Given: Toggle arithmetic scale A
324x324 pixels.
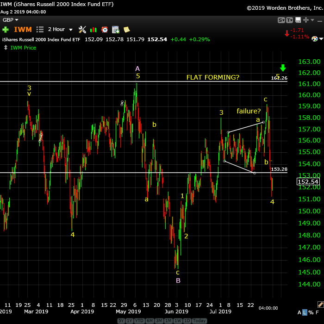Looking at the screenshot, I should pyautogui.click(x=299, y=312).
